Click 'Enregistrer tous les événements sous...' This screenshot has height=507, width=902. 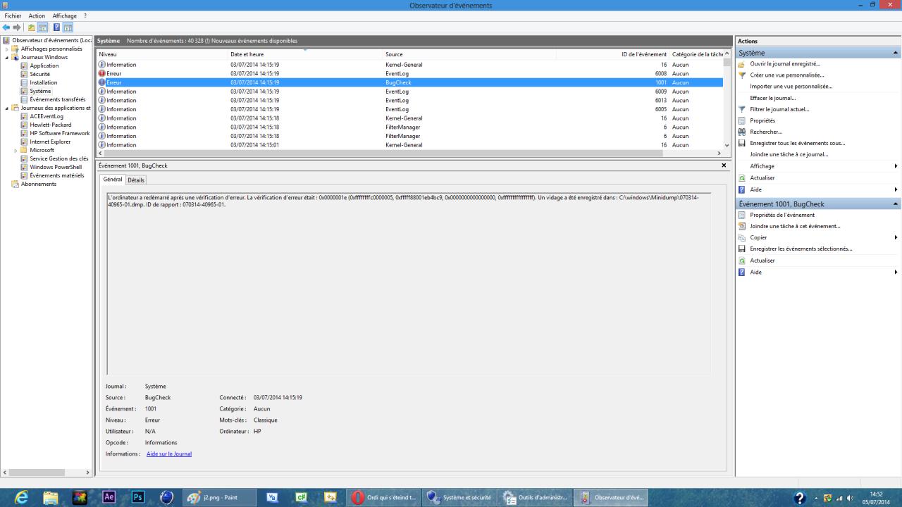(798, 143)
